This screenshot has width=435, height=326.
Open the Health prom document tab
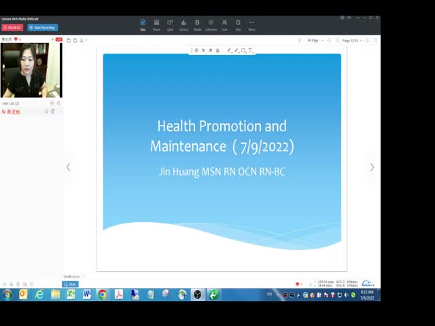[x=71, y=276]
